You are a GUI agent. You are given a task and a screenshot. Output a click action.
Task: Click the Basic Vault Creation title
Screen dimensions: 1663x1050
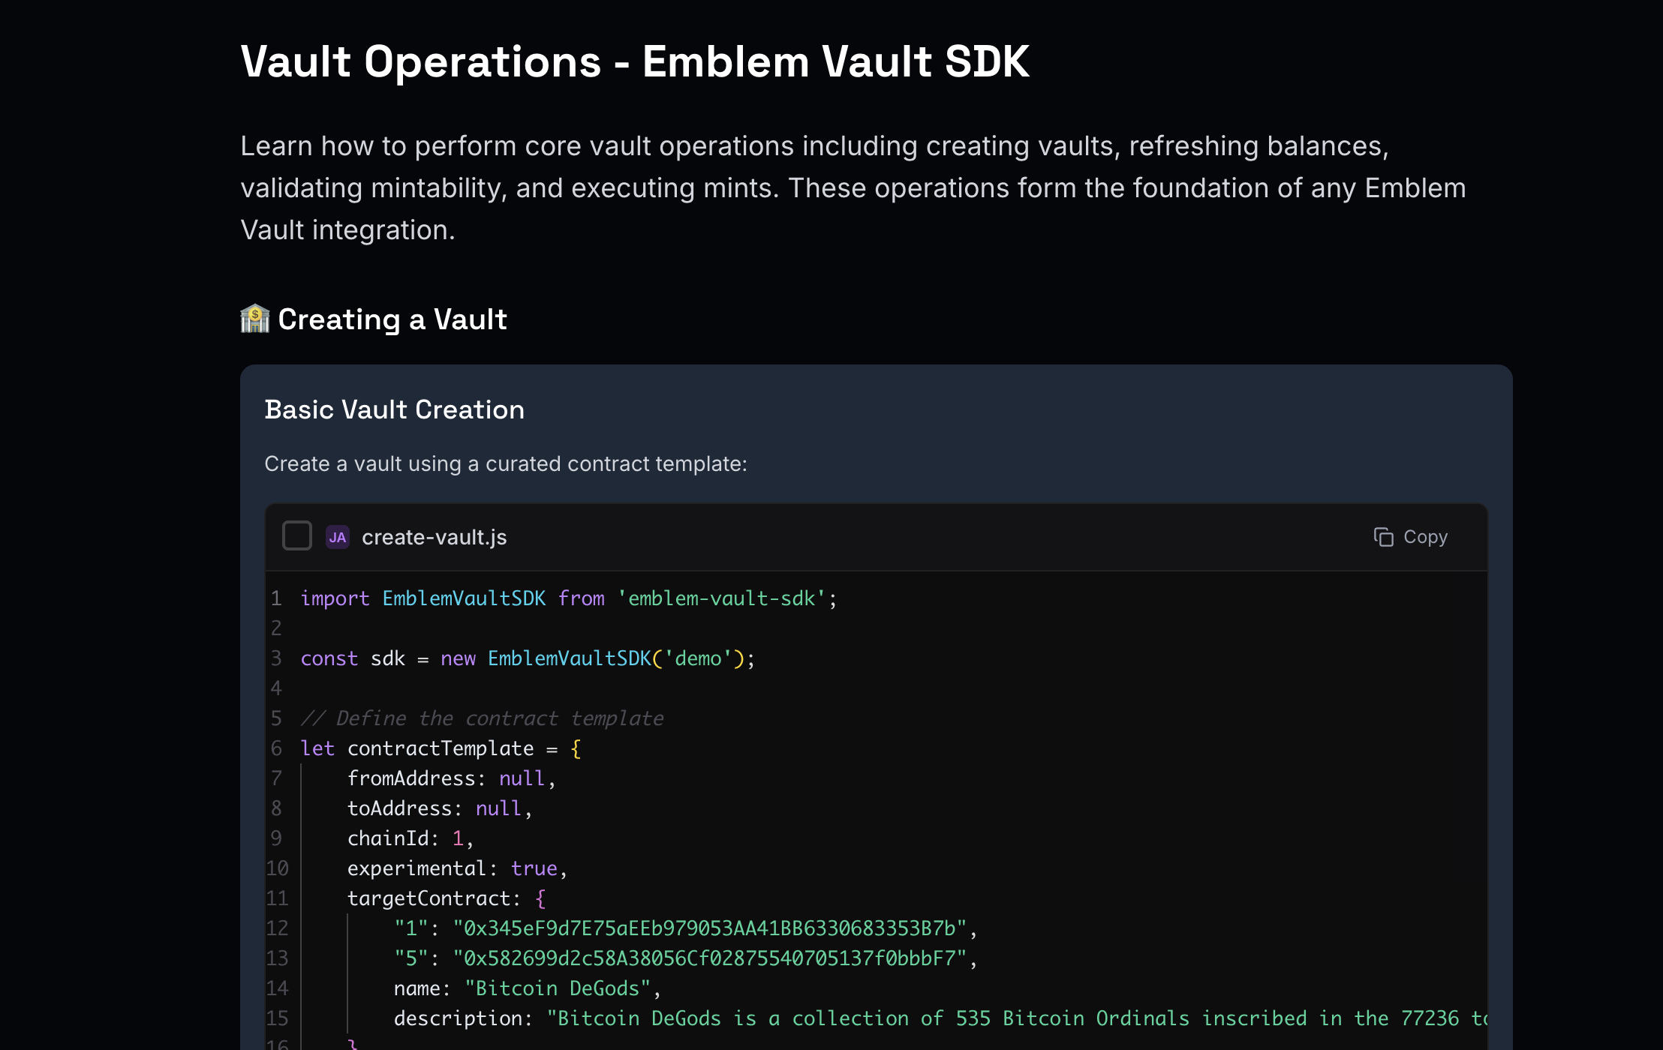pos(395,409)
